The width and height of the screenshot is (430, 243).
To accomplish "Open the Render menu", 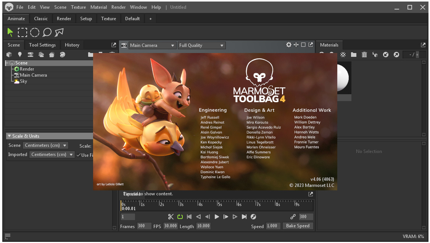I will pyautogui.click(x=118, y=7).
